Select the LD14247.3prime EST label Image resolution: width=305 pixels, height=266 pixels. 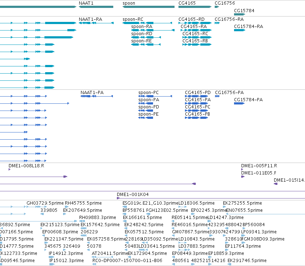226,218
